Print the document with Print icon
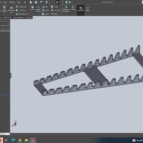This screenshot has width=143, height=143. tap(47, 2)
